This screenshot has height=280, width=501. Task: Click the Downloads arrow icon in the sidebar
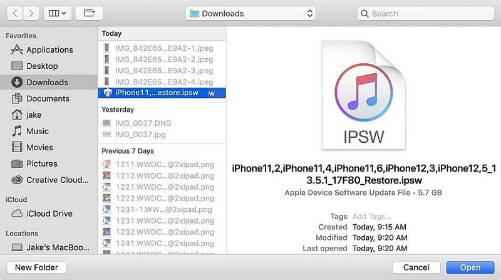pyautogui.click(x=17, y=82)
